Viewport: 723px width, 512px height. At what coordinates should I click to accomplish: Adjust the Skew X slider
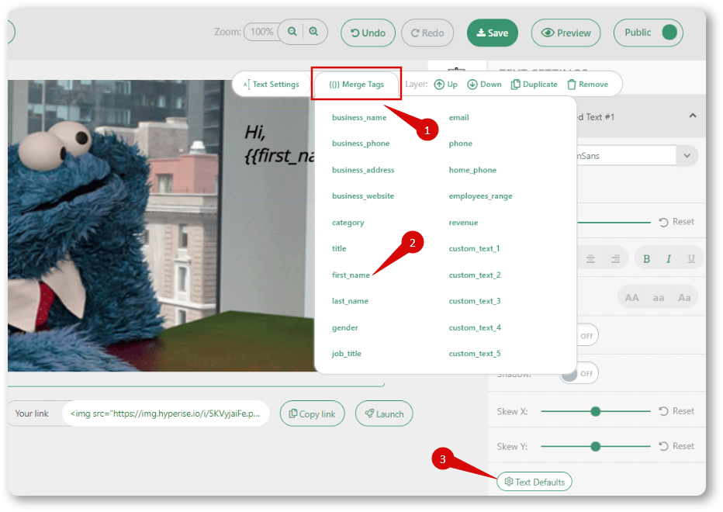[595, 411]
